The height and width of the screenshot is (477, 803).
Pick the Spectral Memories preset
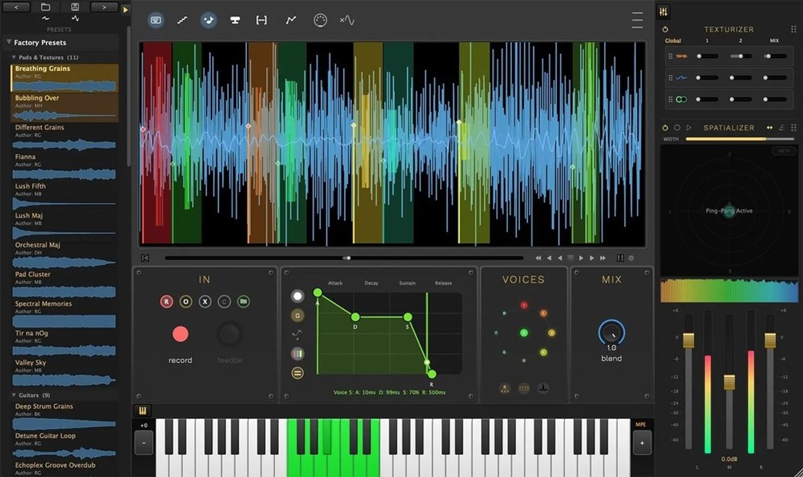64,313
